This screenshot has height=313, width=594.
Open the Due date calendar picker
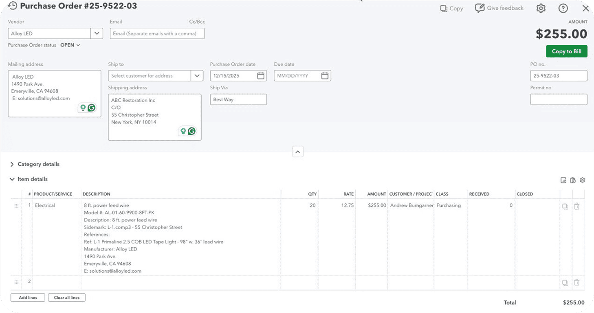click(x=325, y=76)
